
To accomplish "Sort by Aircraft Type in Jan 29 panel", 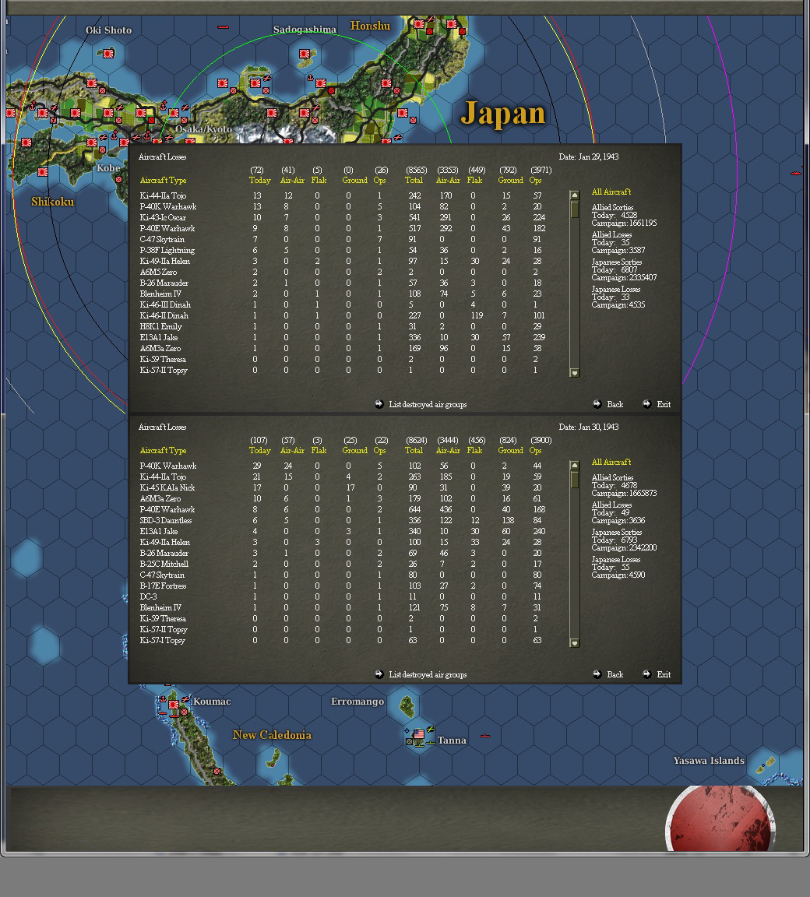I will click(x=163, y=180).
